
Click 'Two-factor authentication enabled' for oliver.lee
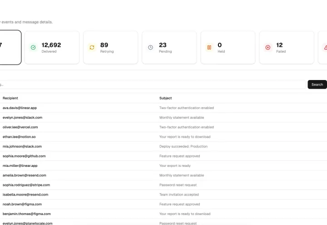[x=187, y=127]
